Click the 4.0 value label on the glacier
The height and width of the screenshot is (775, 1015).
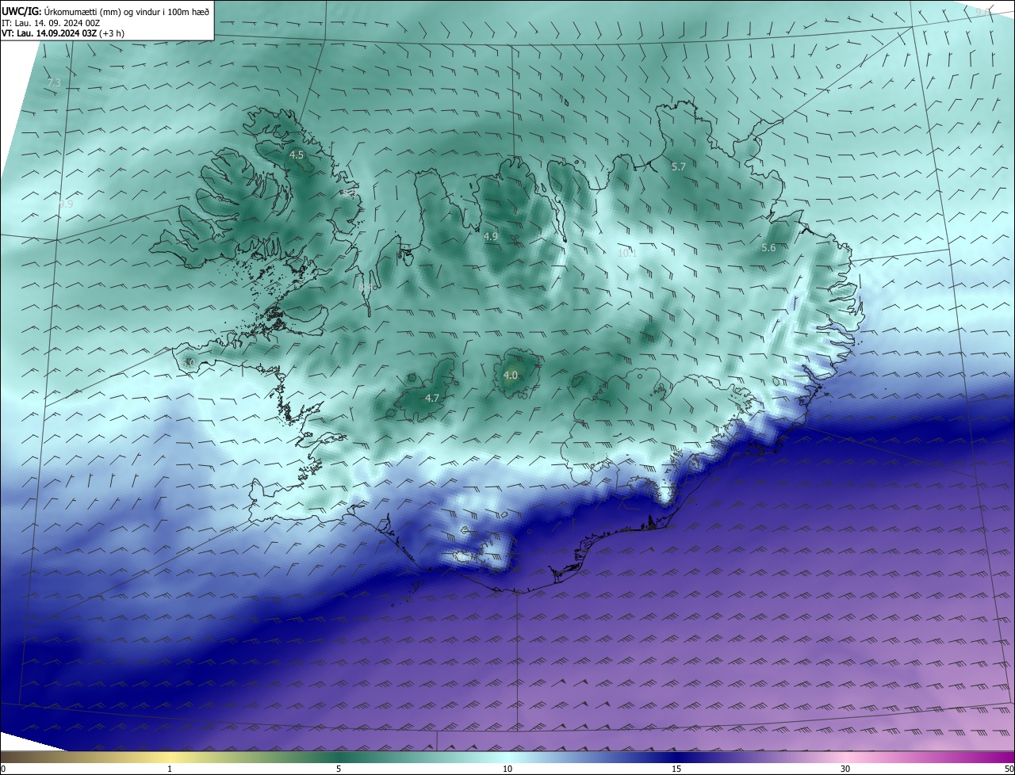pyautogui.click(x=511, y=375)
